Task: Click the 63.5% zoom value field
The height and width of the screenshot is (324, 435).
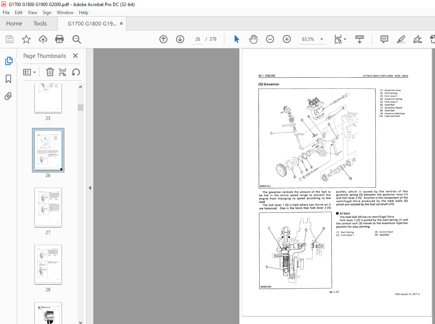Action: [x=308, y=39]
